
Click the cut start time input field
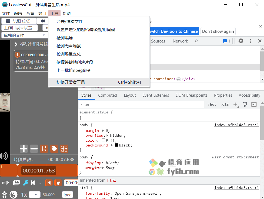(x=71, y=183)
